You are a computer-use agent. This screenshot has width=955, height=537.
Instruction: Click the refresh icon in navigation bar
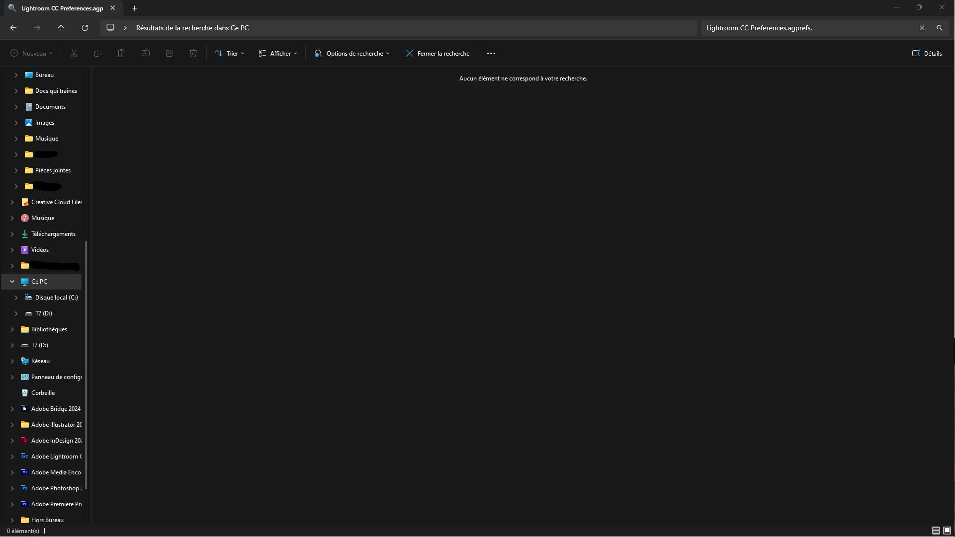coord(85,28)
